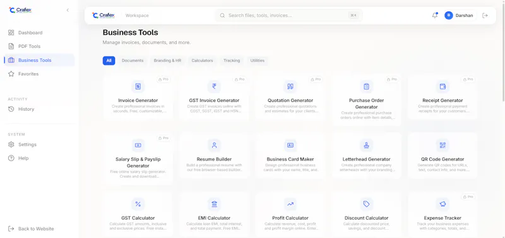Open the Darshan user profile button
The height and width of the screenshot is (238, 505).
[460, 15]
